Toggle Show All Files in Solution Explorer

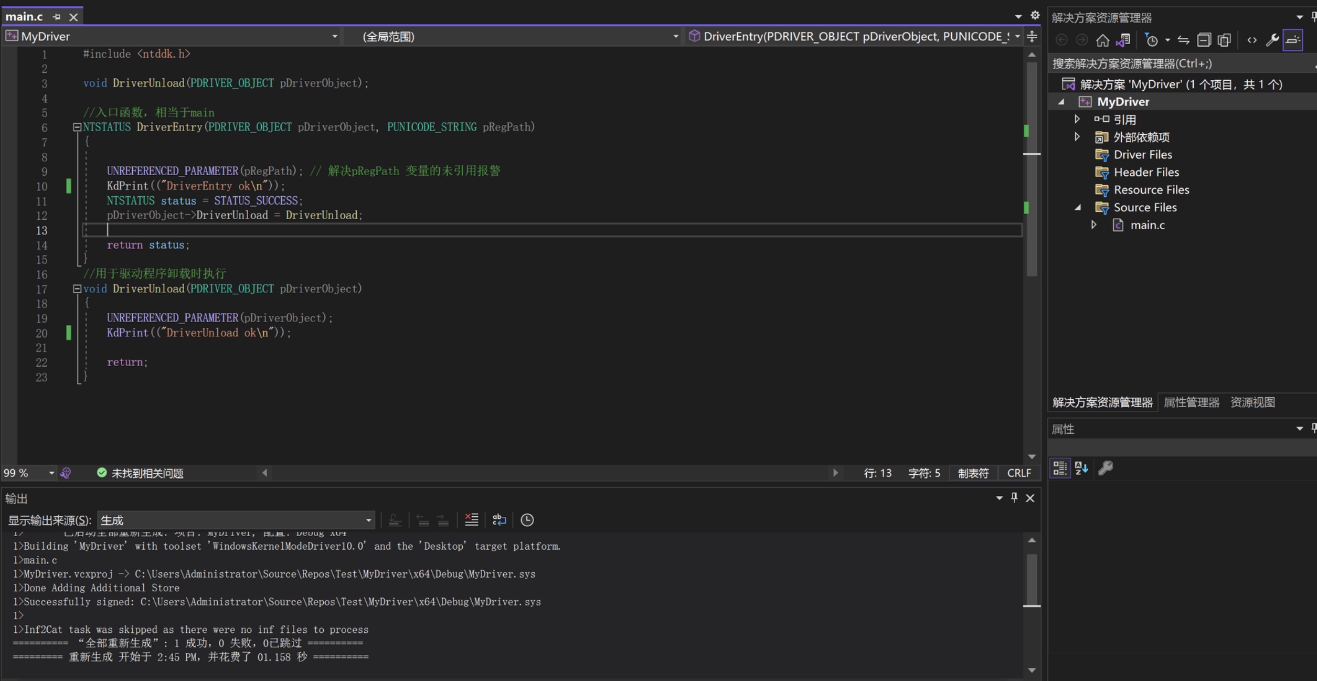1224,40
